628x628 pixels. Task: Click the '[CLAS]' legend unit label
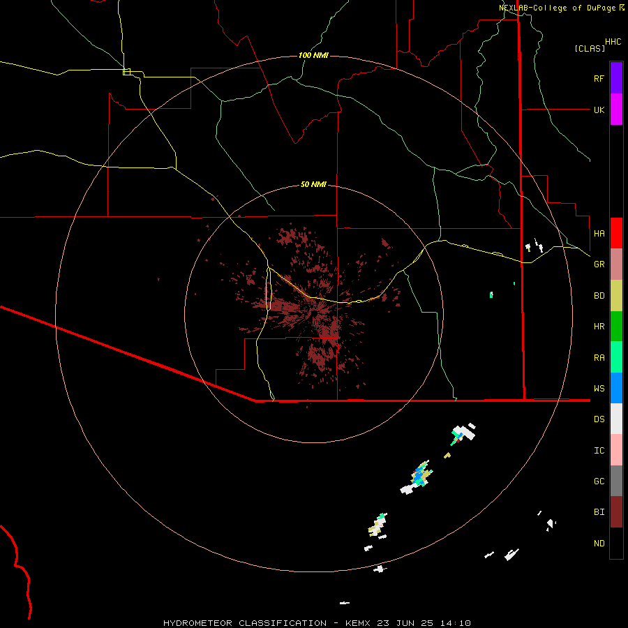(590, 48)
